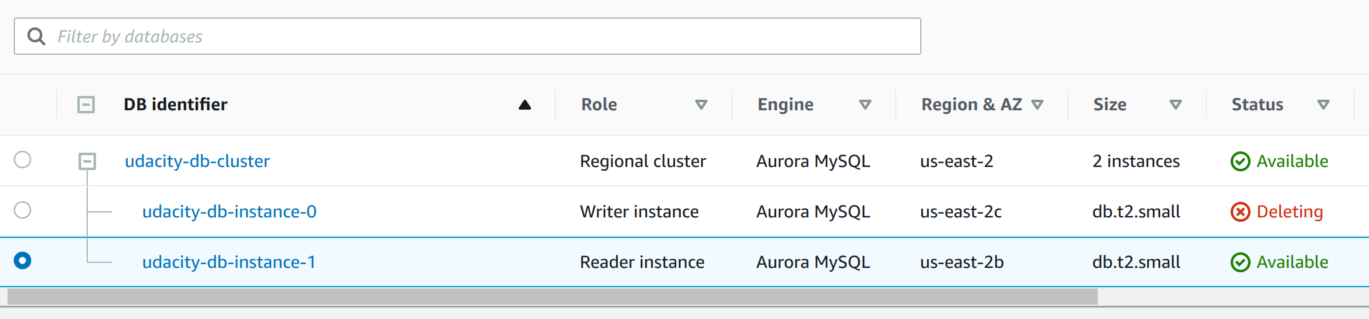Screen dimensions: 1369x319
Task: Open the Status column sort arrow
Action: (x=1323, y=105)
